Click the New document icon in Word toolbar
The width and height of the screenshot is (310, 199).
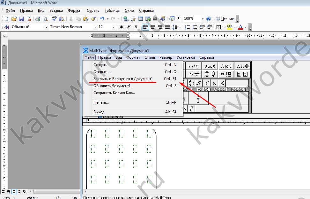pos(6,19)
